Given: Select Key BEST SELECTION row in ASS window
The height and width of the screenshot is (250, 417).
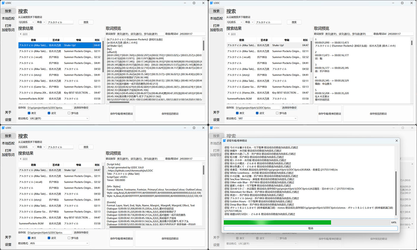Looking at the screenshot, I should [x=60, y=218].
